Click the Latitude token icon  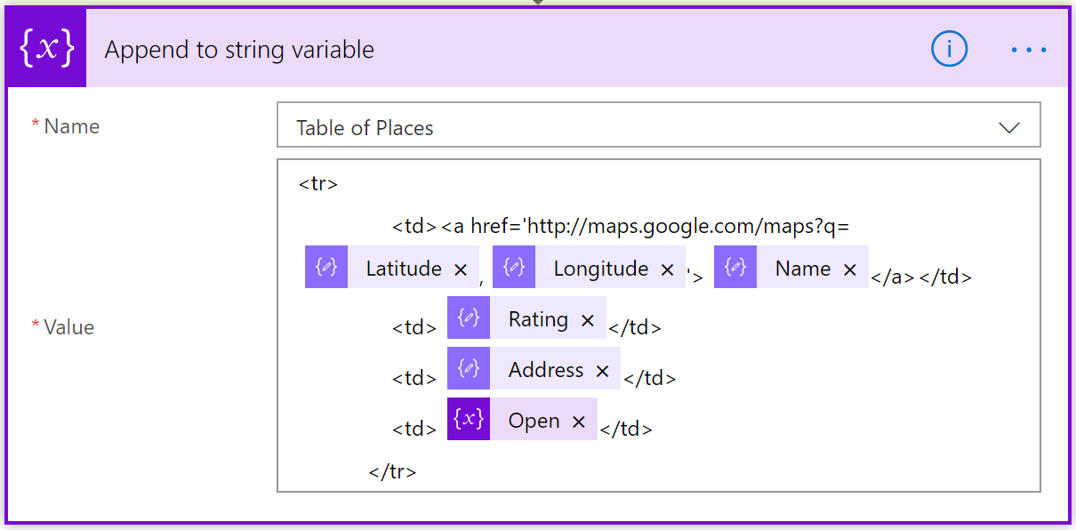point(326,268)
